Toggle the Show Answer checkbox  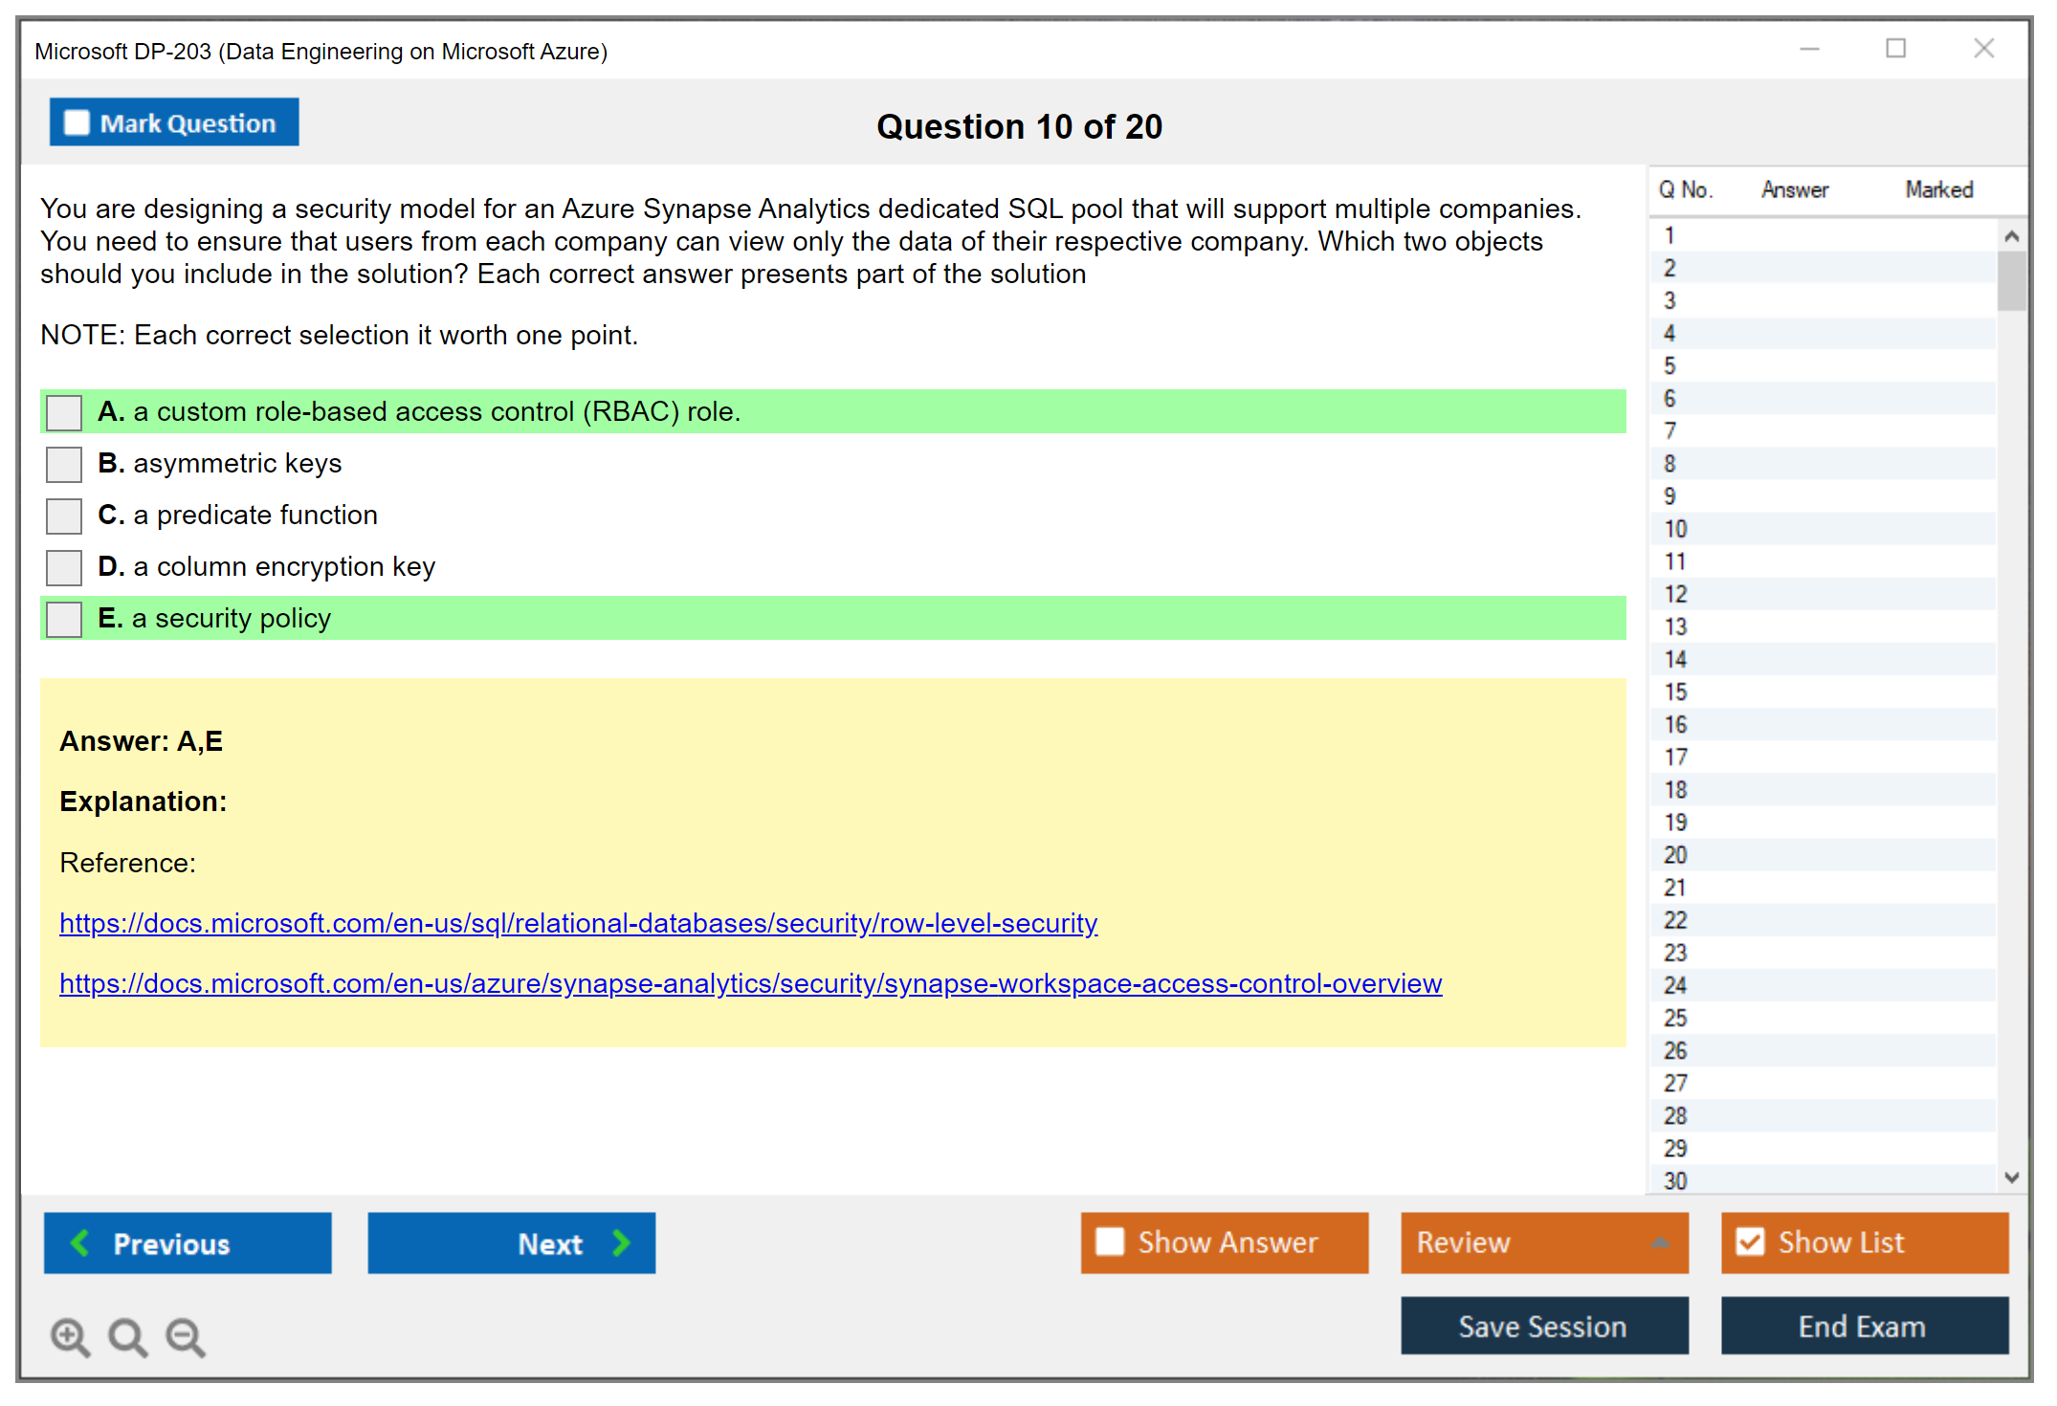pyautogui.click(x=1110, y=1241)
